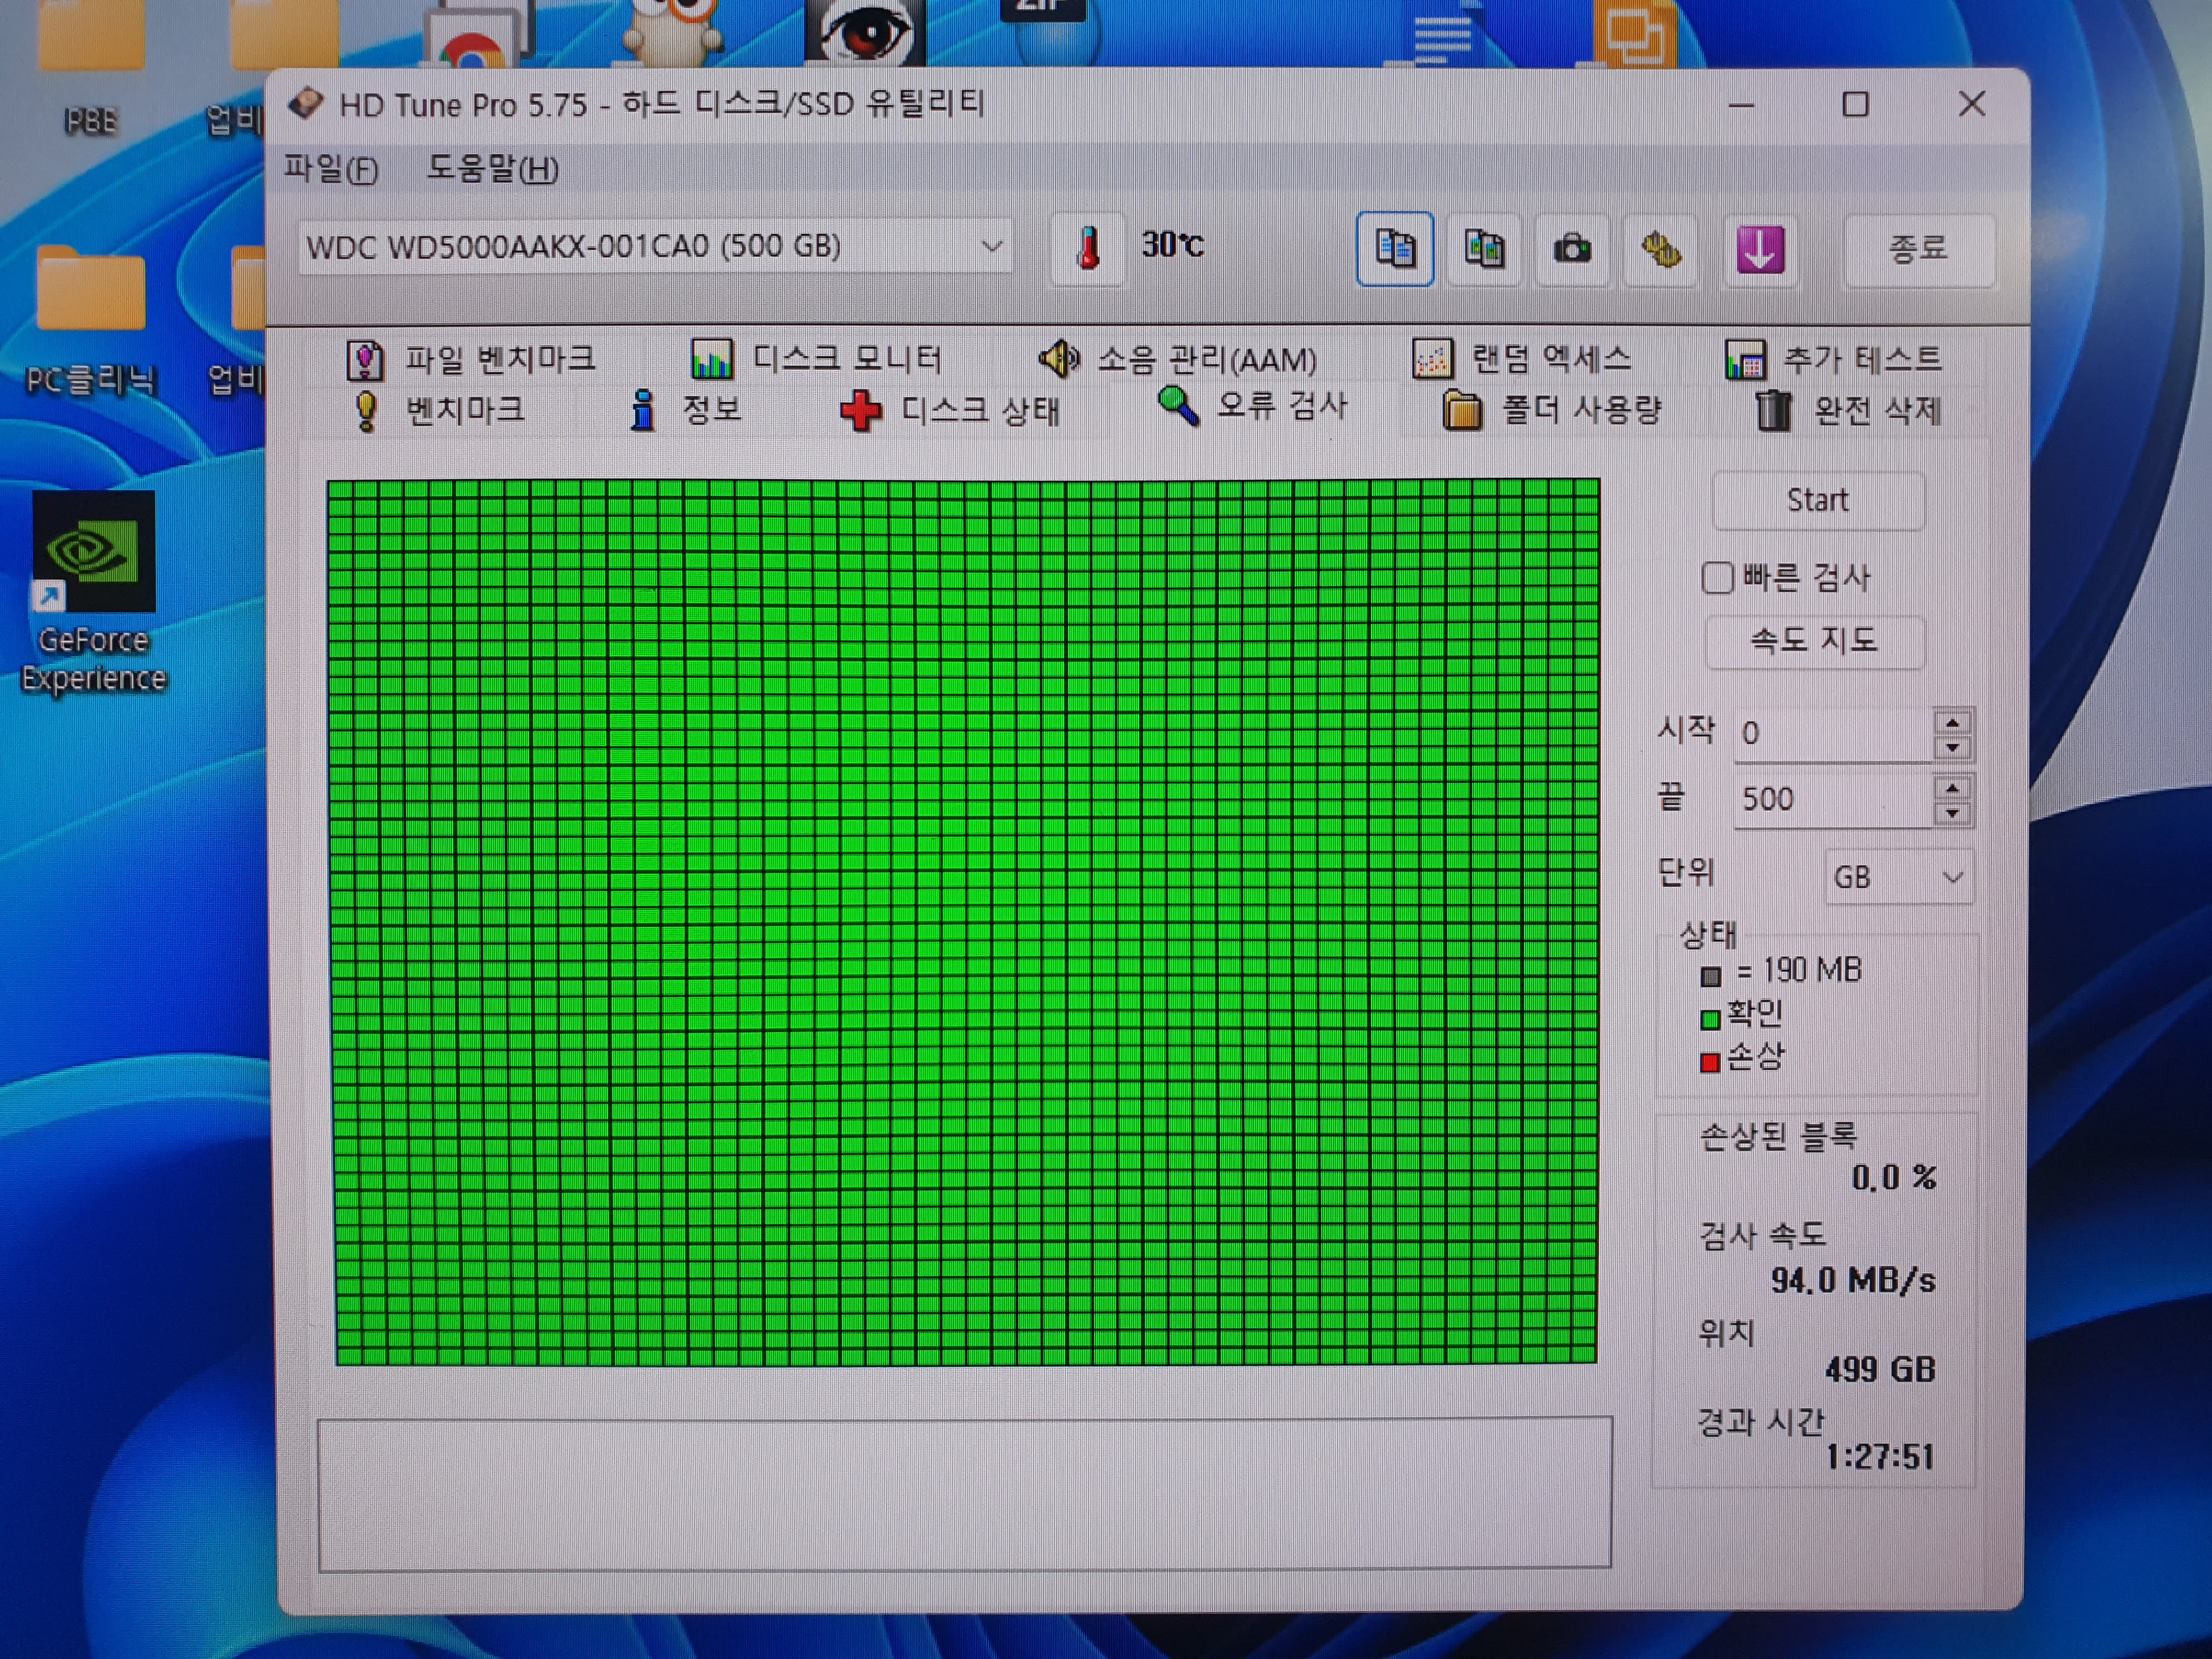Open the 폴더 사용량 tab

pyautogui.click(x=1552, y=410)
